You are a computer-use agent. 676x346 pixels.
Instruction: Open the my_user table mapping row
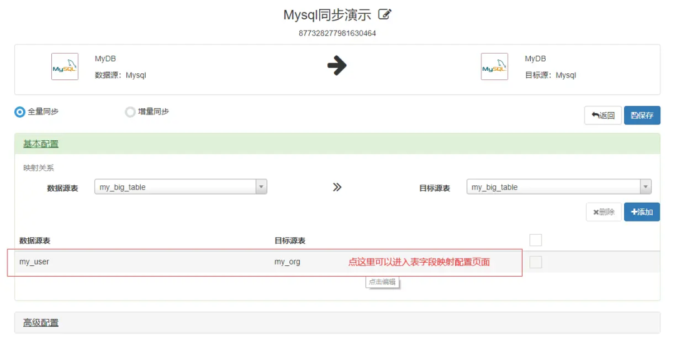pyautogui.click(x=34, y=262)
